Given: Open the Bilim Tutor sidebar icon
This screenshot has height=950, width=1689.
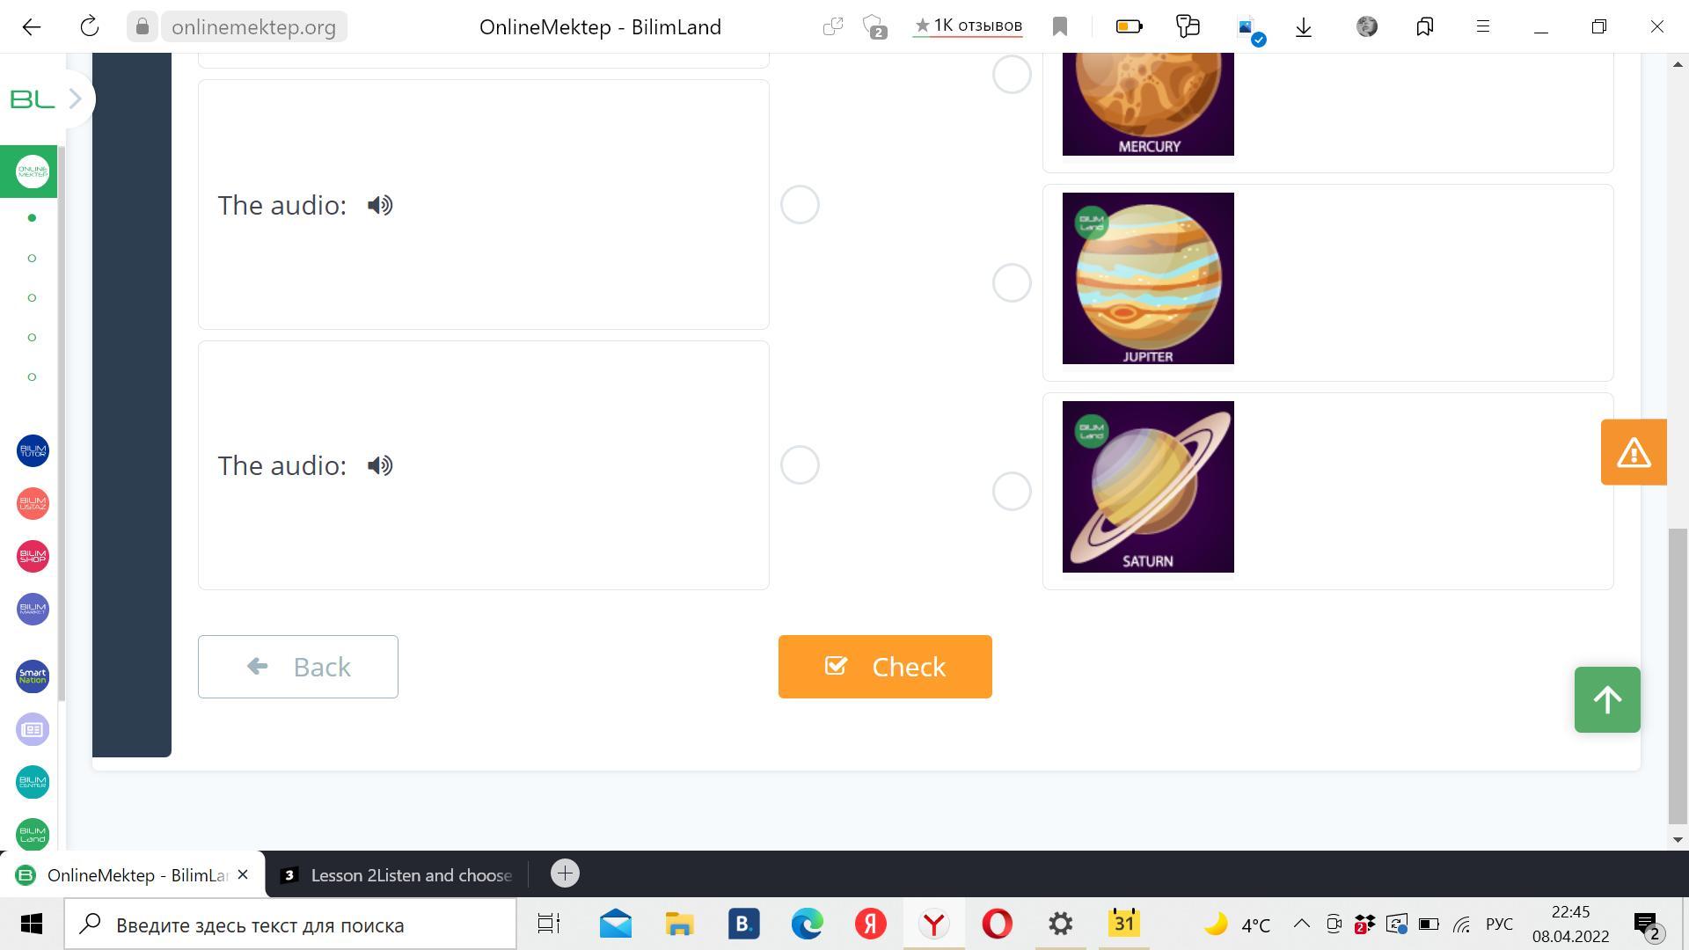Looking at the screenshot, I should tap(33, 451).
